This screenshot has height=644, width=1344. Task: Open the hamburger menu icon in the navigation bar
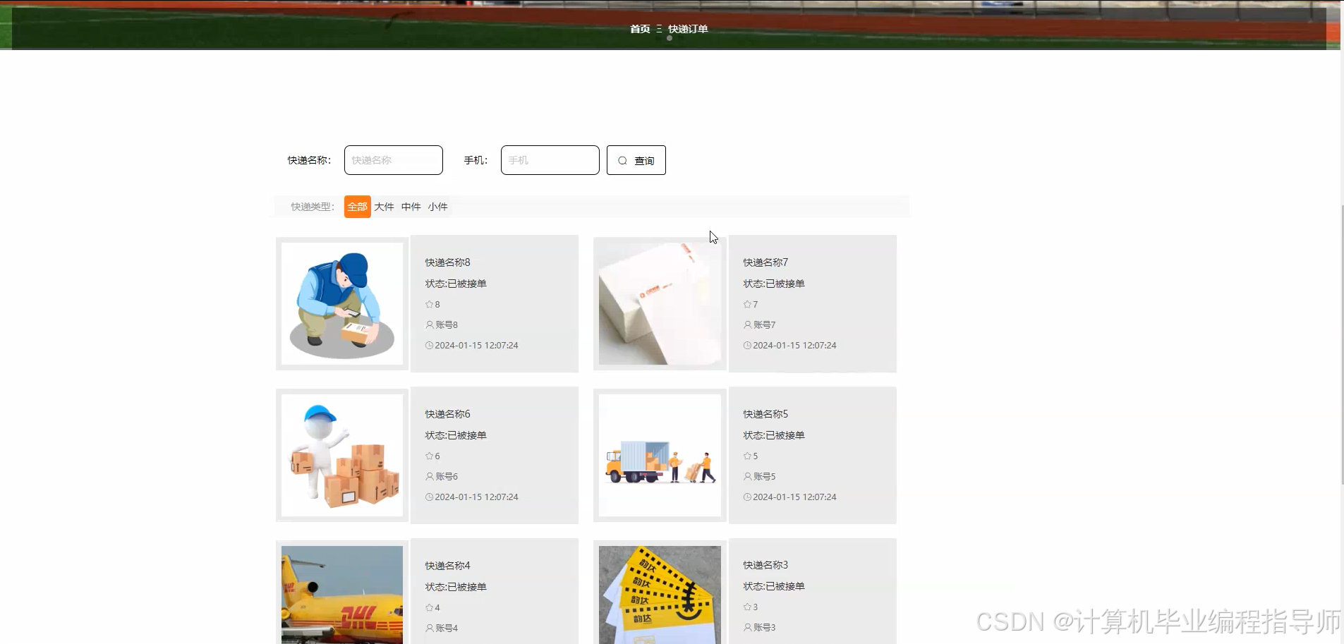660,29
